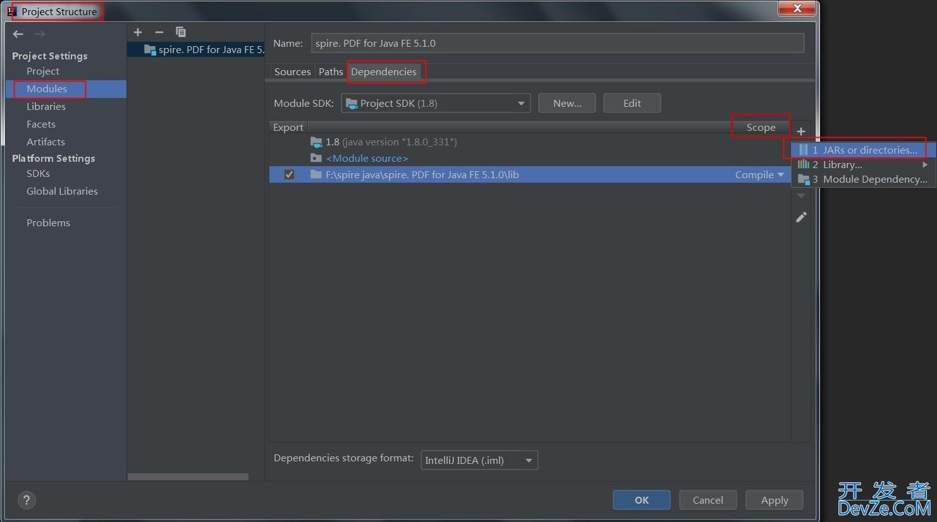Image resolution: width=937 pixels, height=522 pixels.
Task: Click the Export column header
Action: click(288, 128)
